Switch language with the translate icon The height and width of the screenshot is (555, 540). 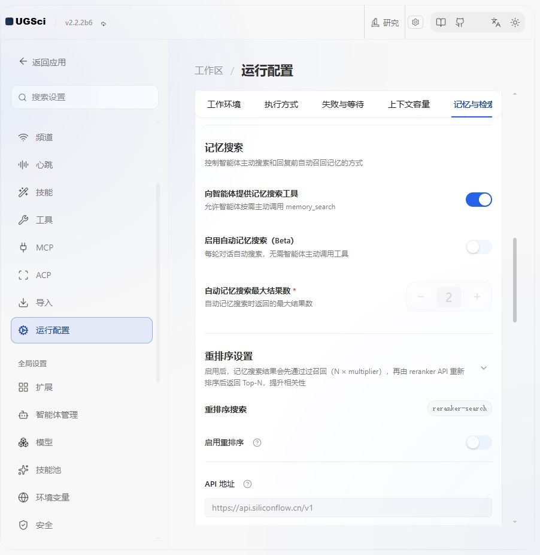click(x=496, y=23)
